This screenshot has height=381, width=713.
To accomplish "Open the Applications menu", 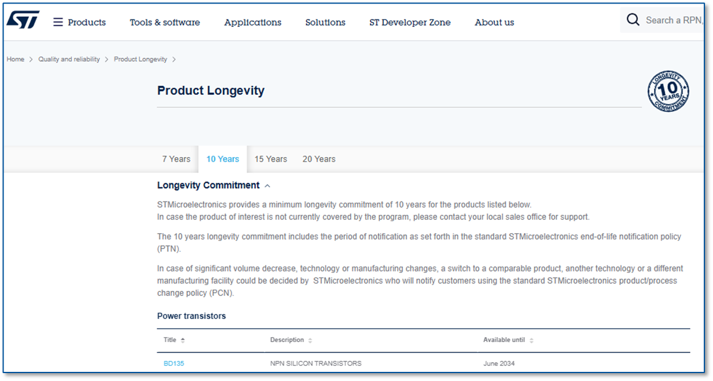I will (252, 23).
